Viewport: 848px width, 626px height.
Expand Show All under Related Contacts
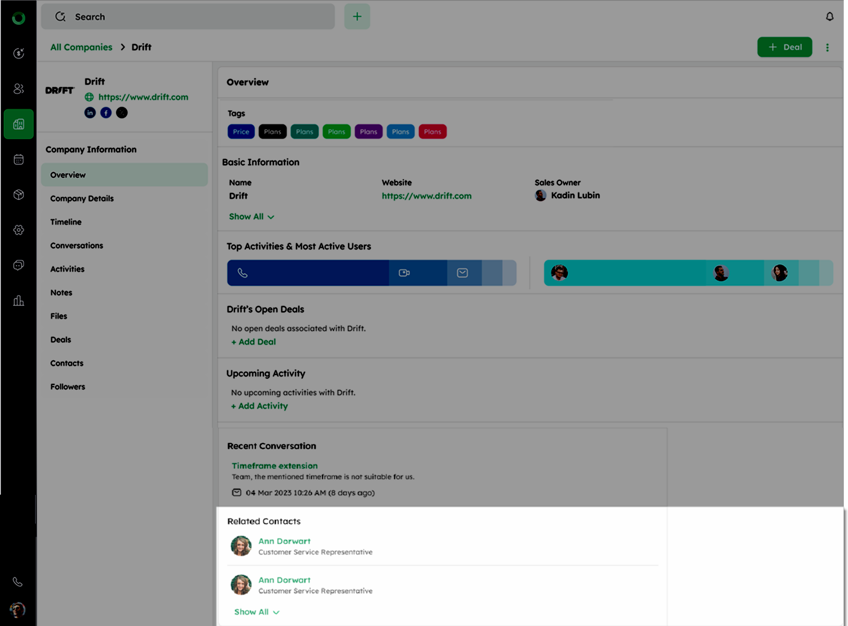[256, 612]
